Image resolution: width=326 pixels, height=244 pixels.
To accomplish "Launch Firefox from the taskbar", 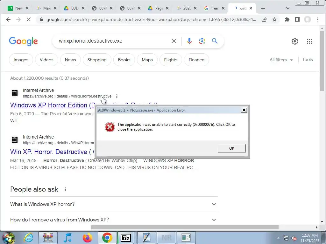I will (x=88, y=237).
